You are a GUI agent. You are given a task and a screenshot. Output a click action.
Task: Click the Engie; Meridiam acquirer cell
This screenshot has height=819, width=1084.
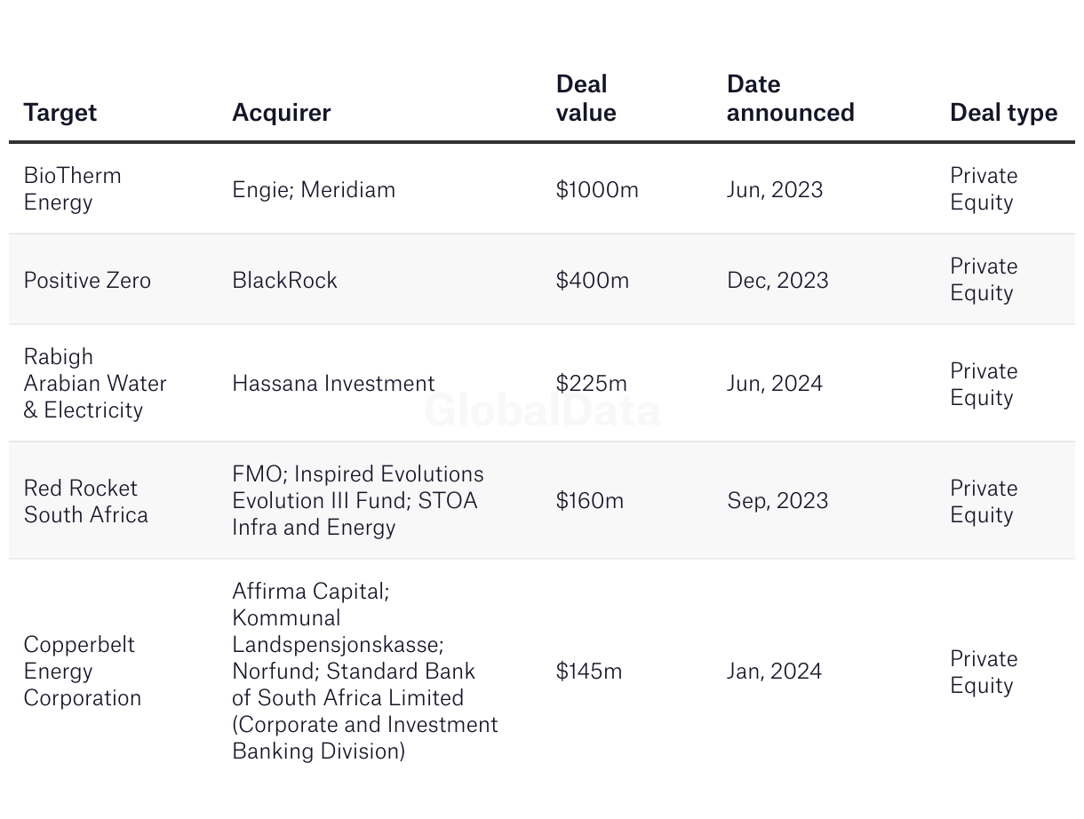point(314,189)
